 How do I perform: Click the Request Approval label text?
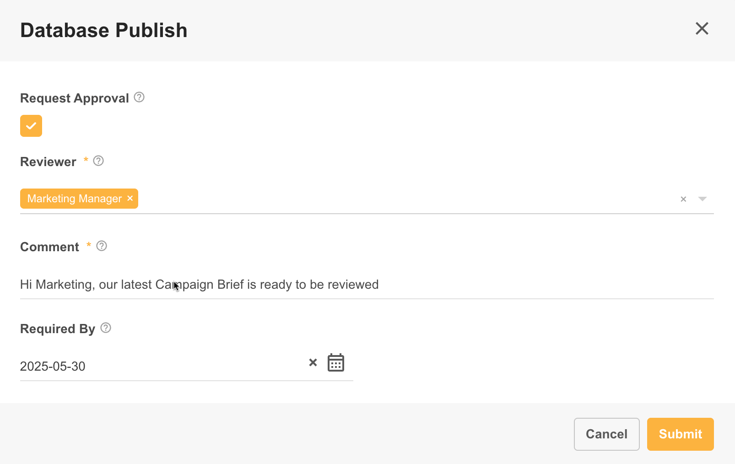75,98
